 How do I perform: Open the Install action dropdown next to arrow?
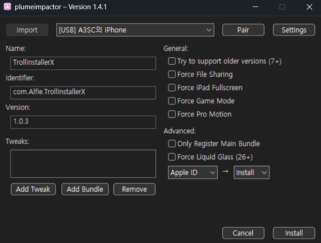(251, 172)
